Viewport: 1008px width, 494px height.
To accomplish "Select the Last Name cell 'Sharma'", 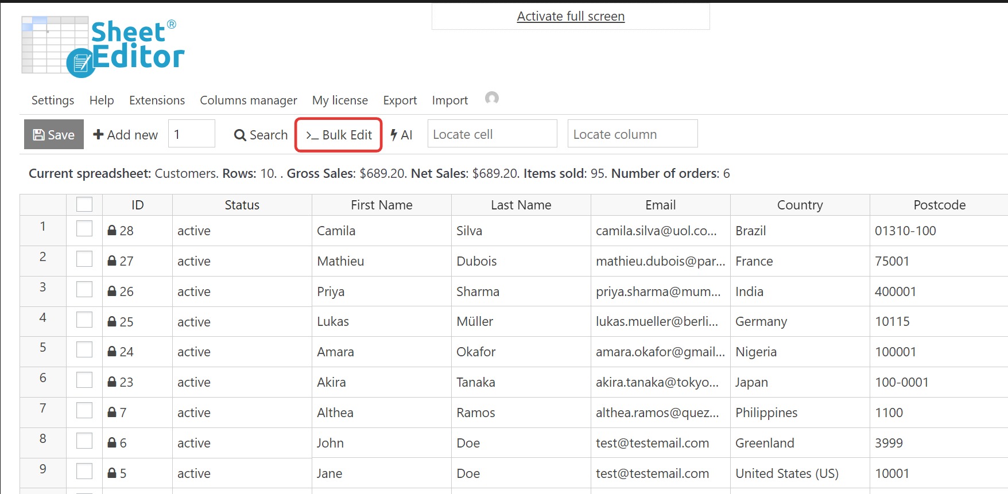I will (521, 291).
